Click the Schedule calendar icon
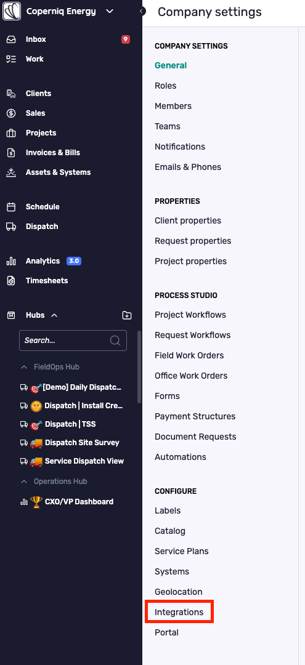305x665 pixels. point(11,207)
